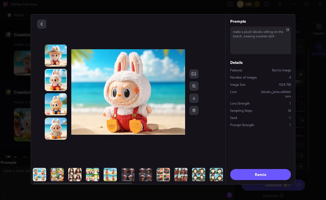Click the Details heading
326x200 pixels.
click(236, 62)
